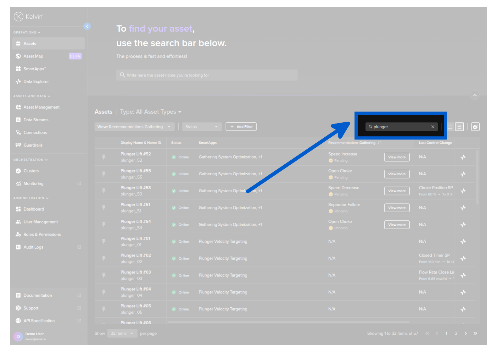Toggle pin for Plunger Lift #03

tap(103, 275)
